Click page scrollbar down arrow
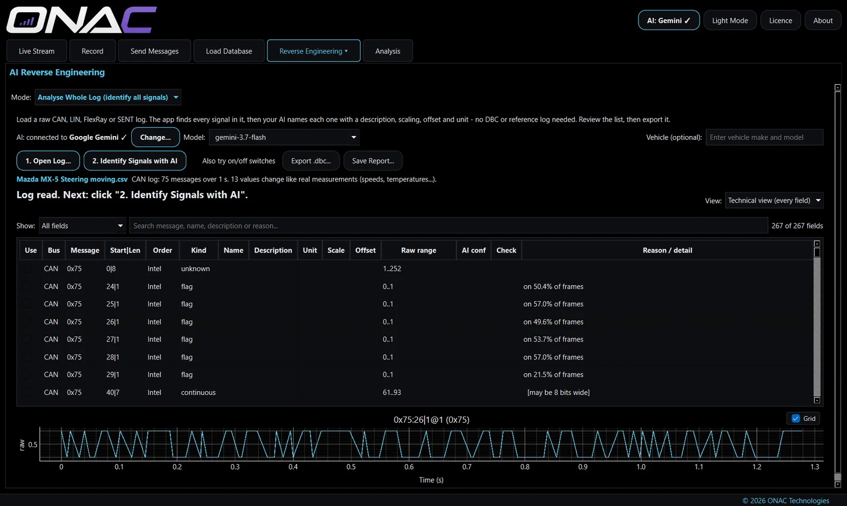 coord(837,484)
